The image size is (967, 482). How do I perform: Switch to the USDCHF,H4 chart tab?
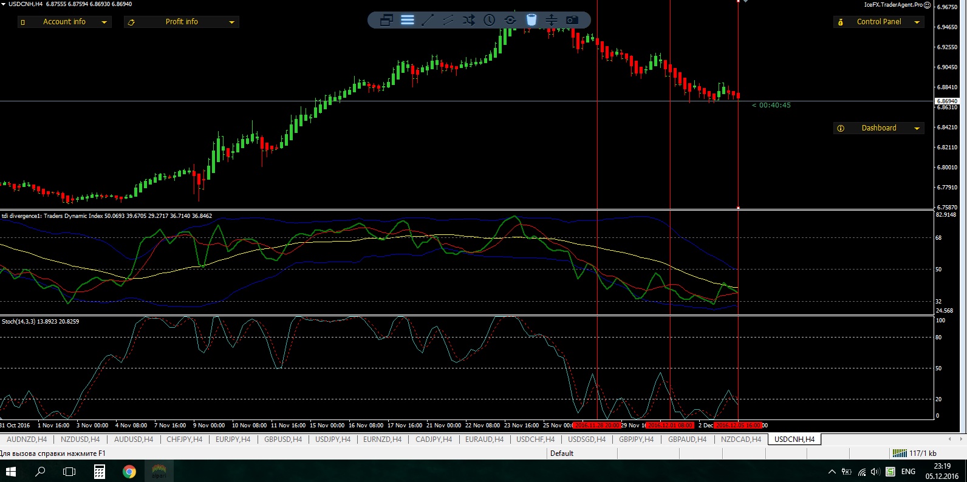click(535, 440)
